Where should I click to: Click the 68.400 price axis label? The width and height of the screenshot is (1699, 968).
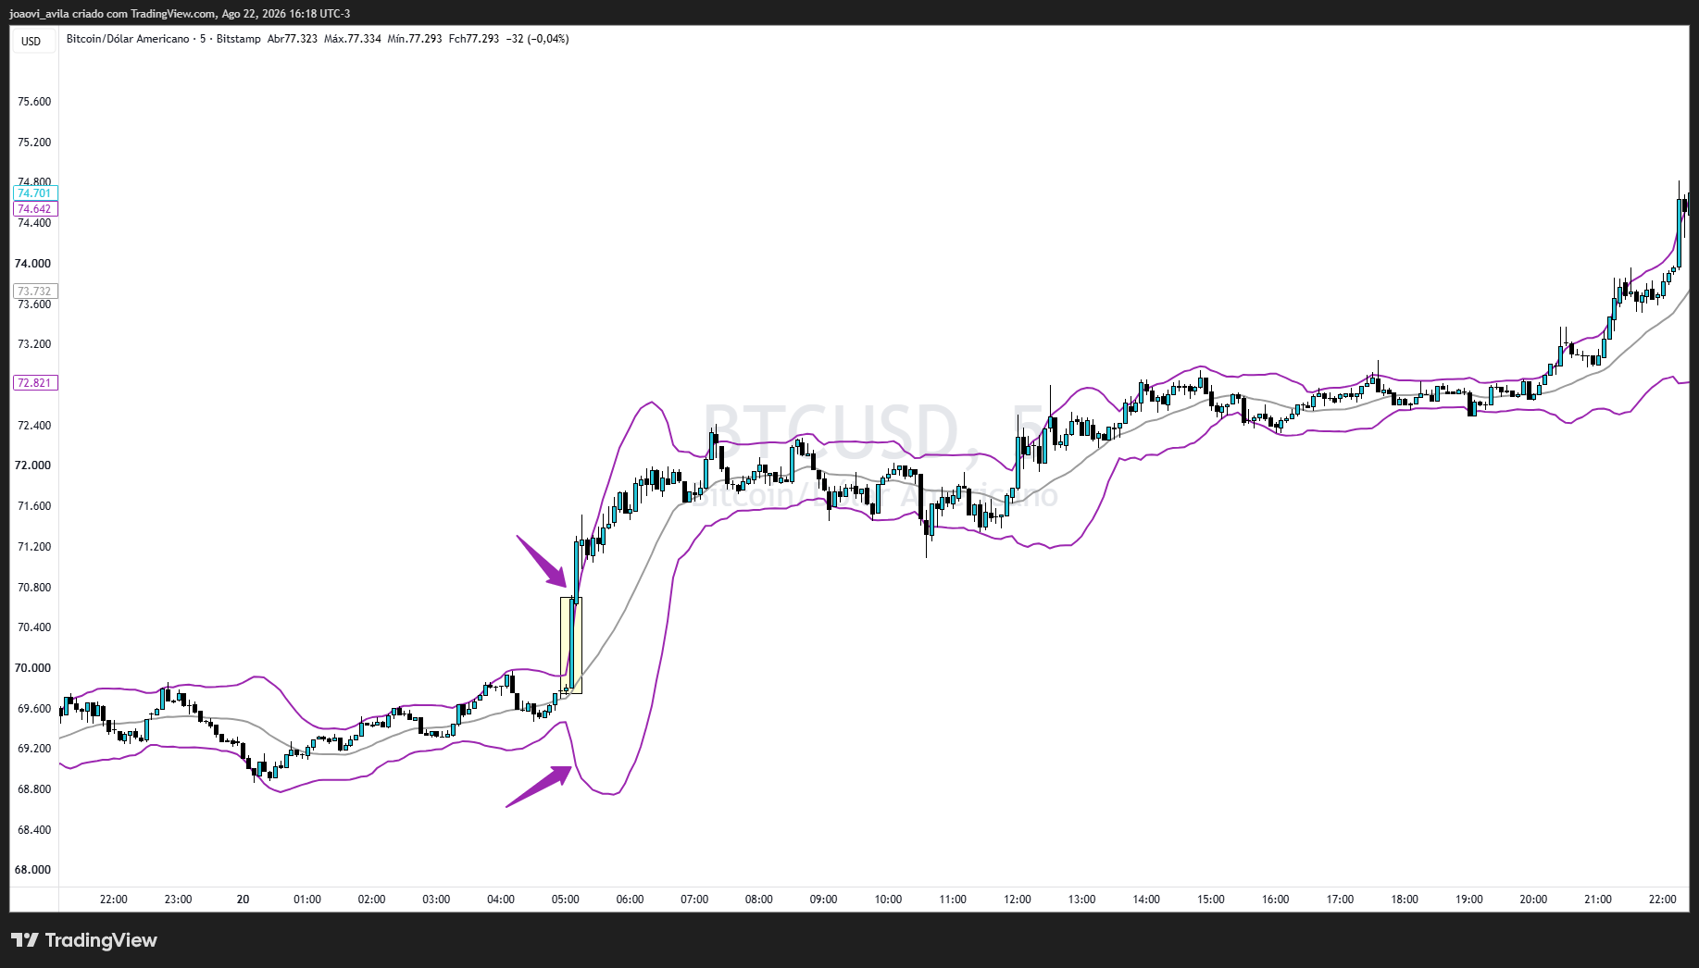[x=34, y=830]
